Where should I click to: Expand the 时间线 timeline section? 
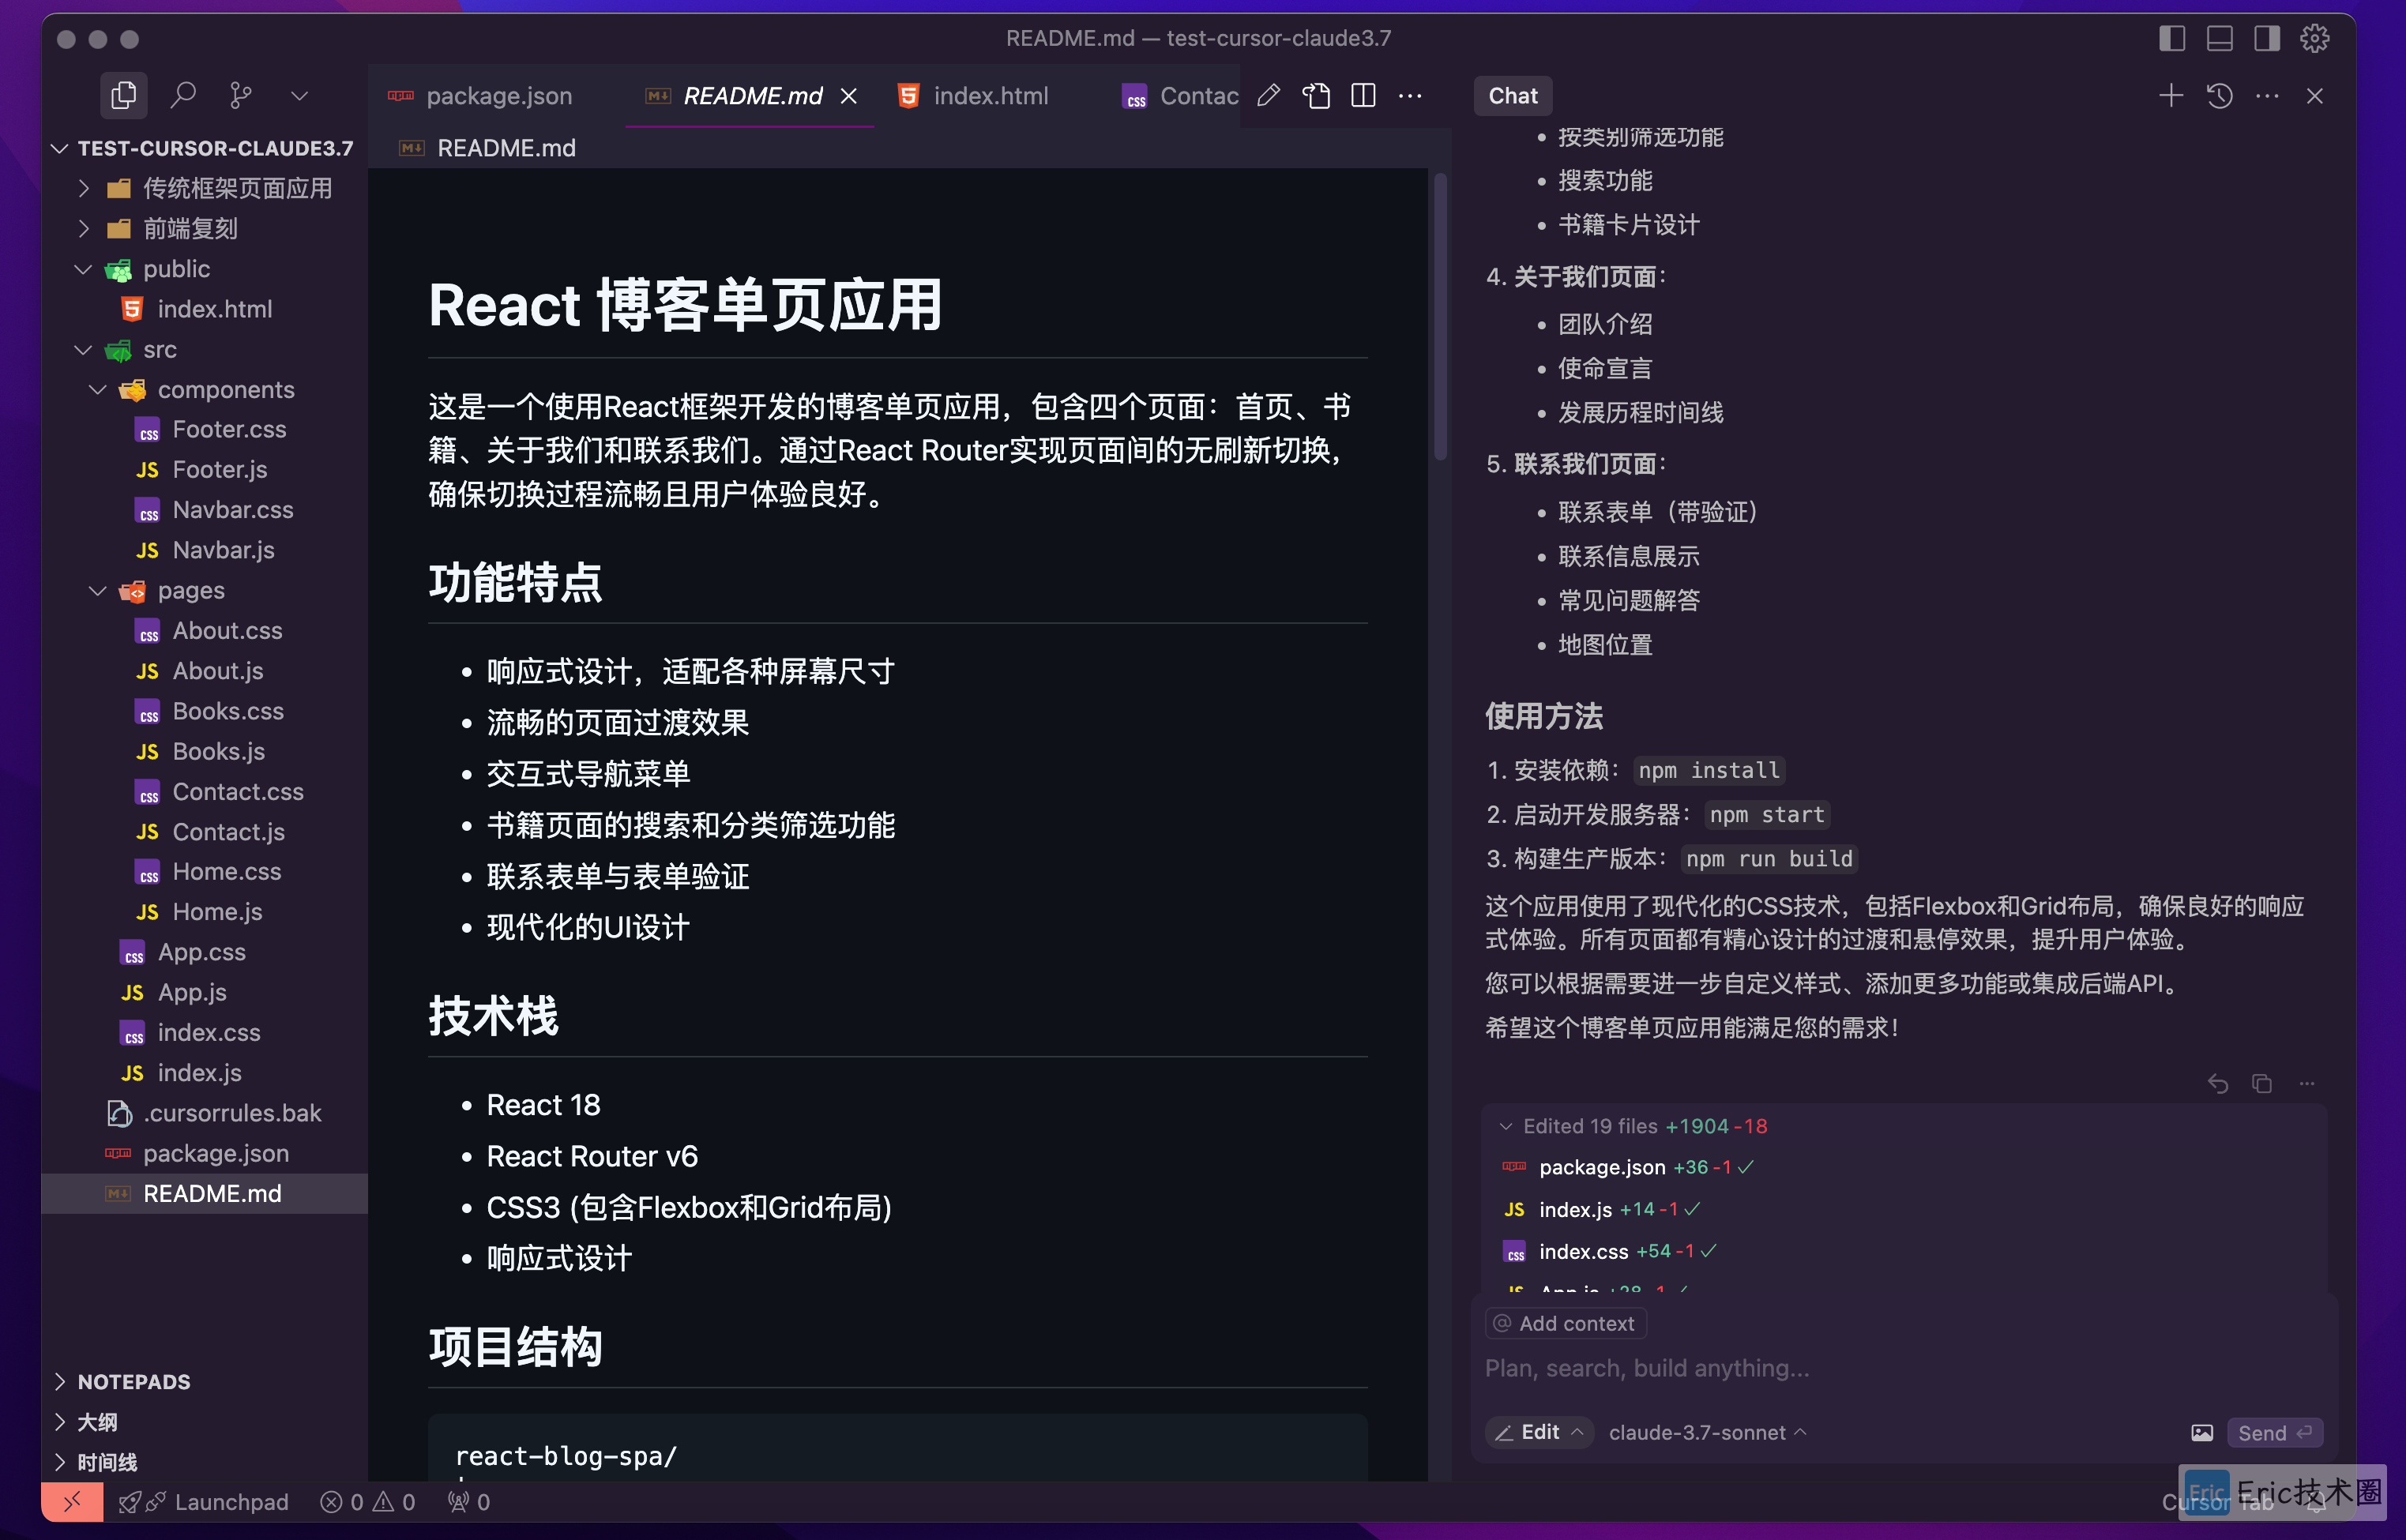click(x=204, y=1461)
